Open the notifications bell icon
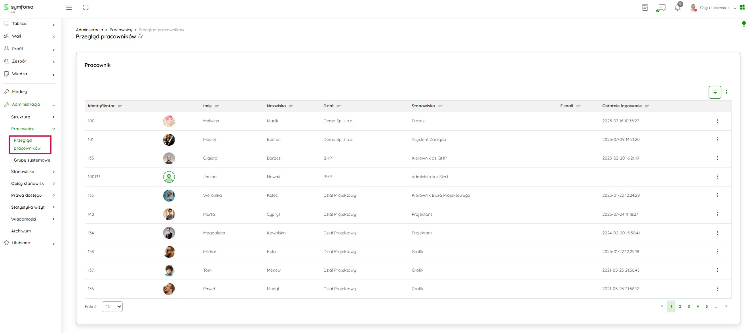 (x=677, y=8)
